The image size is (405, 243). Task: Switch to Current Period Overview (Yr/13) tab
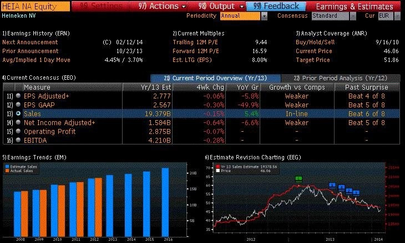coord(215,78)
